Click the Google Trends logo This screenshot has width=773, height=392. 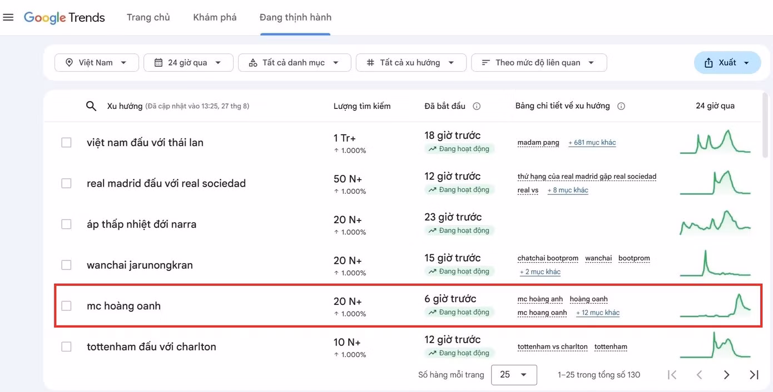pyautogui.click(x=65, y=18)
